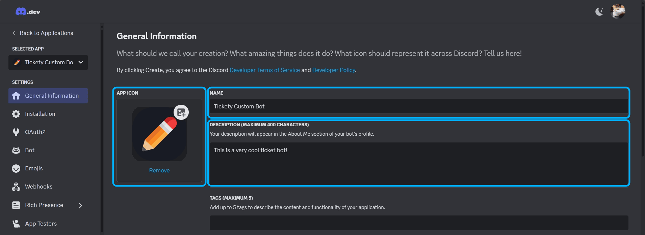This screenshot has width=645, height=235.
Task: Open Webhooks using the hook icon
Action: pos(16,187)
